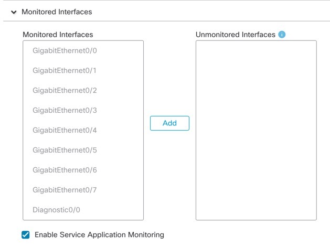
Task: Uncheck Enable Service Application Monitoring checkbox
Action: point(26,235)
